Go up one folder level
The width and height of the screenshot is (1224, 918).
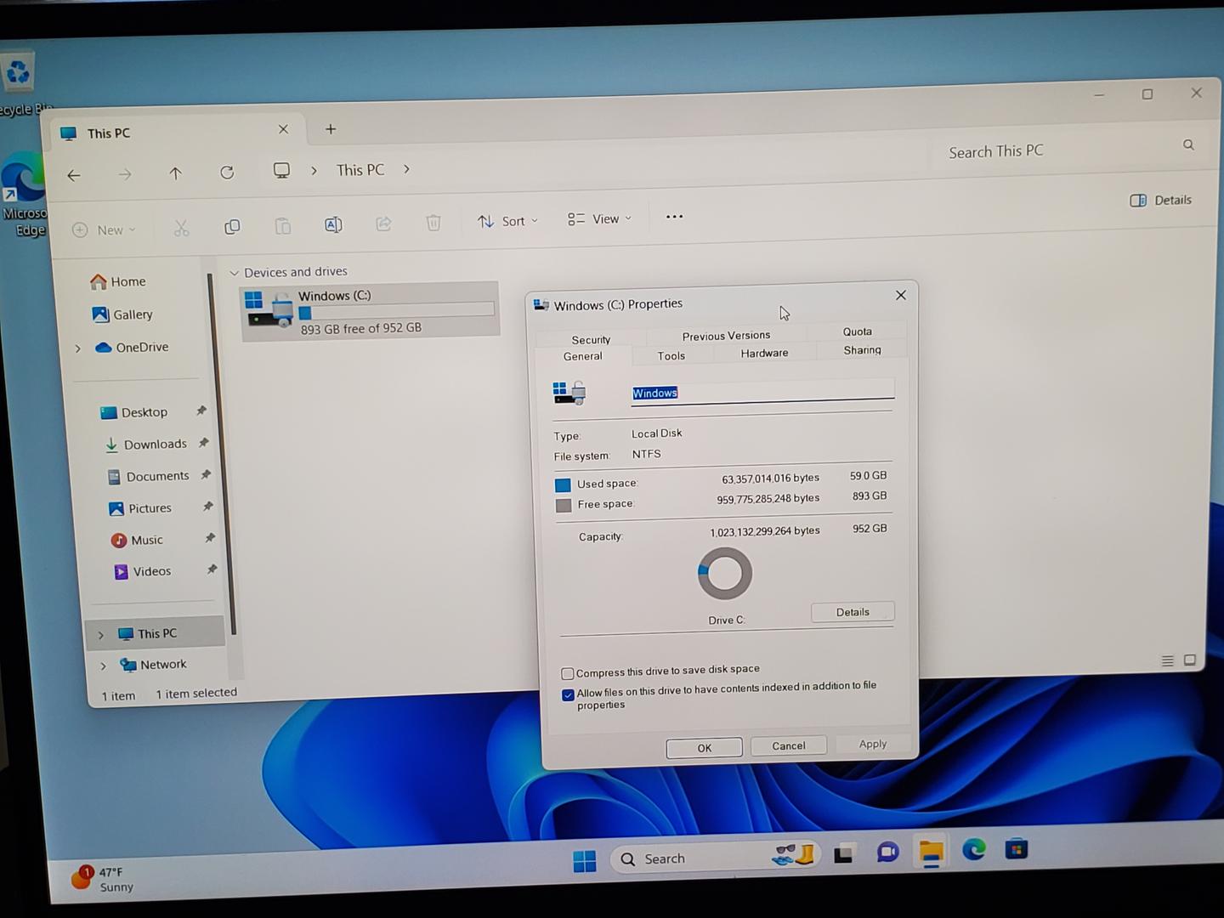(x=175, y=173)
